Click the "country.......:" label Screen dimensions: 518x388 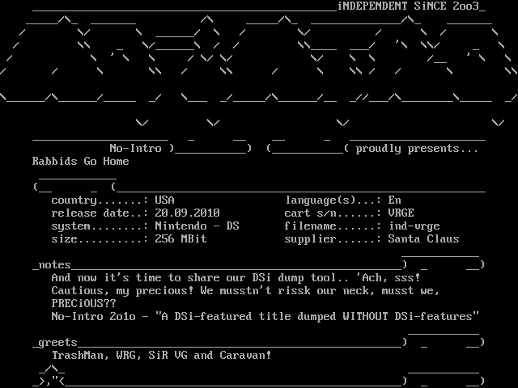[100, 200]
